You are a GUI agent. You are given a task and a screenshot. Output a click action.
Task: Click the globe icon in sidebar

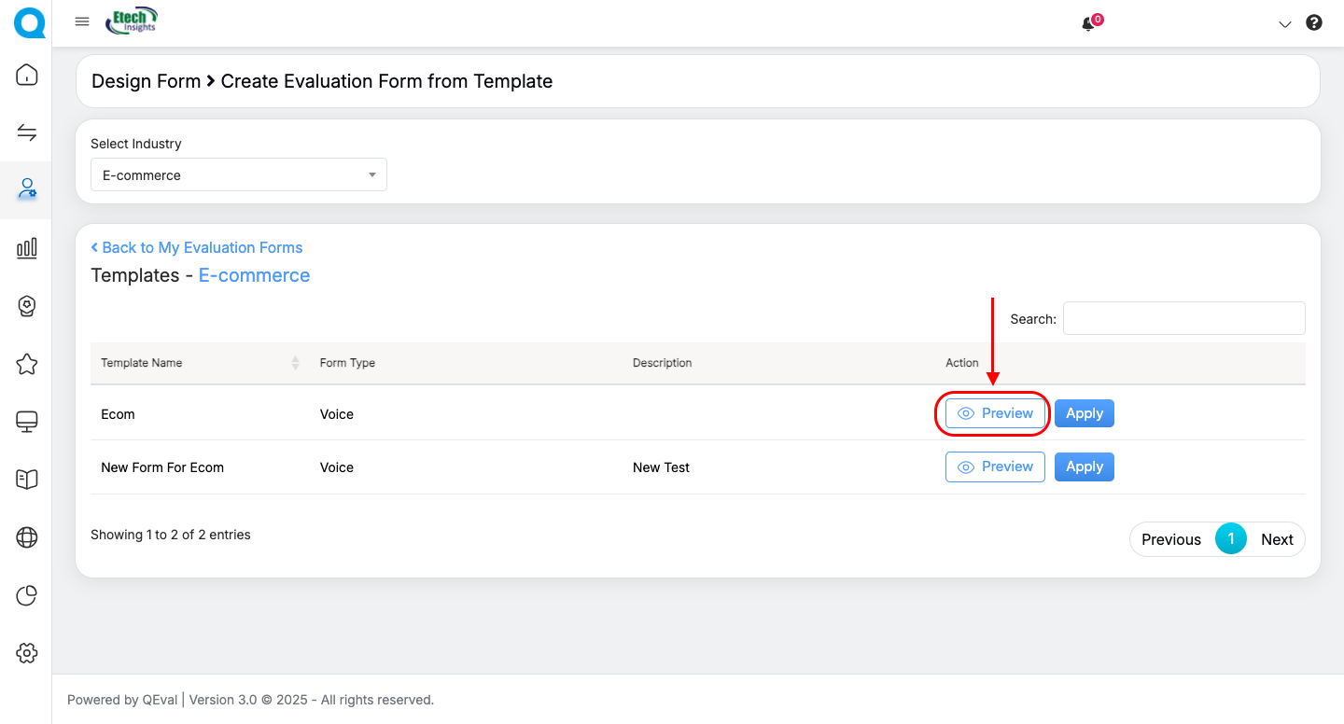tap(27, 537)
